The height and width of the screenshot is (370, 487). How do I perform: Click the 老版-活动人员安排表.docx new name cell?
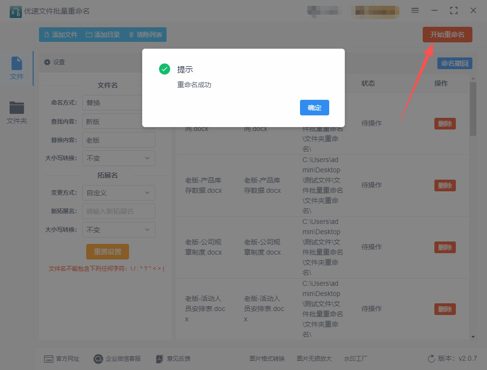(x=264, y=309)
